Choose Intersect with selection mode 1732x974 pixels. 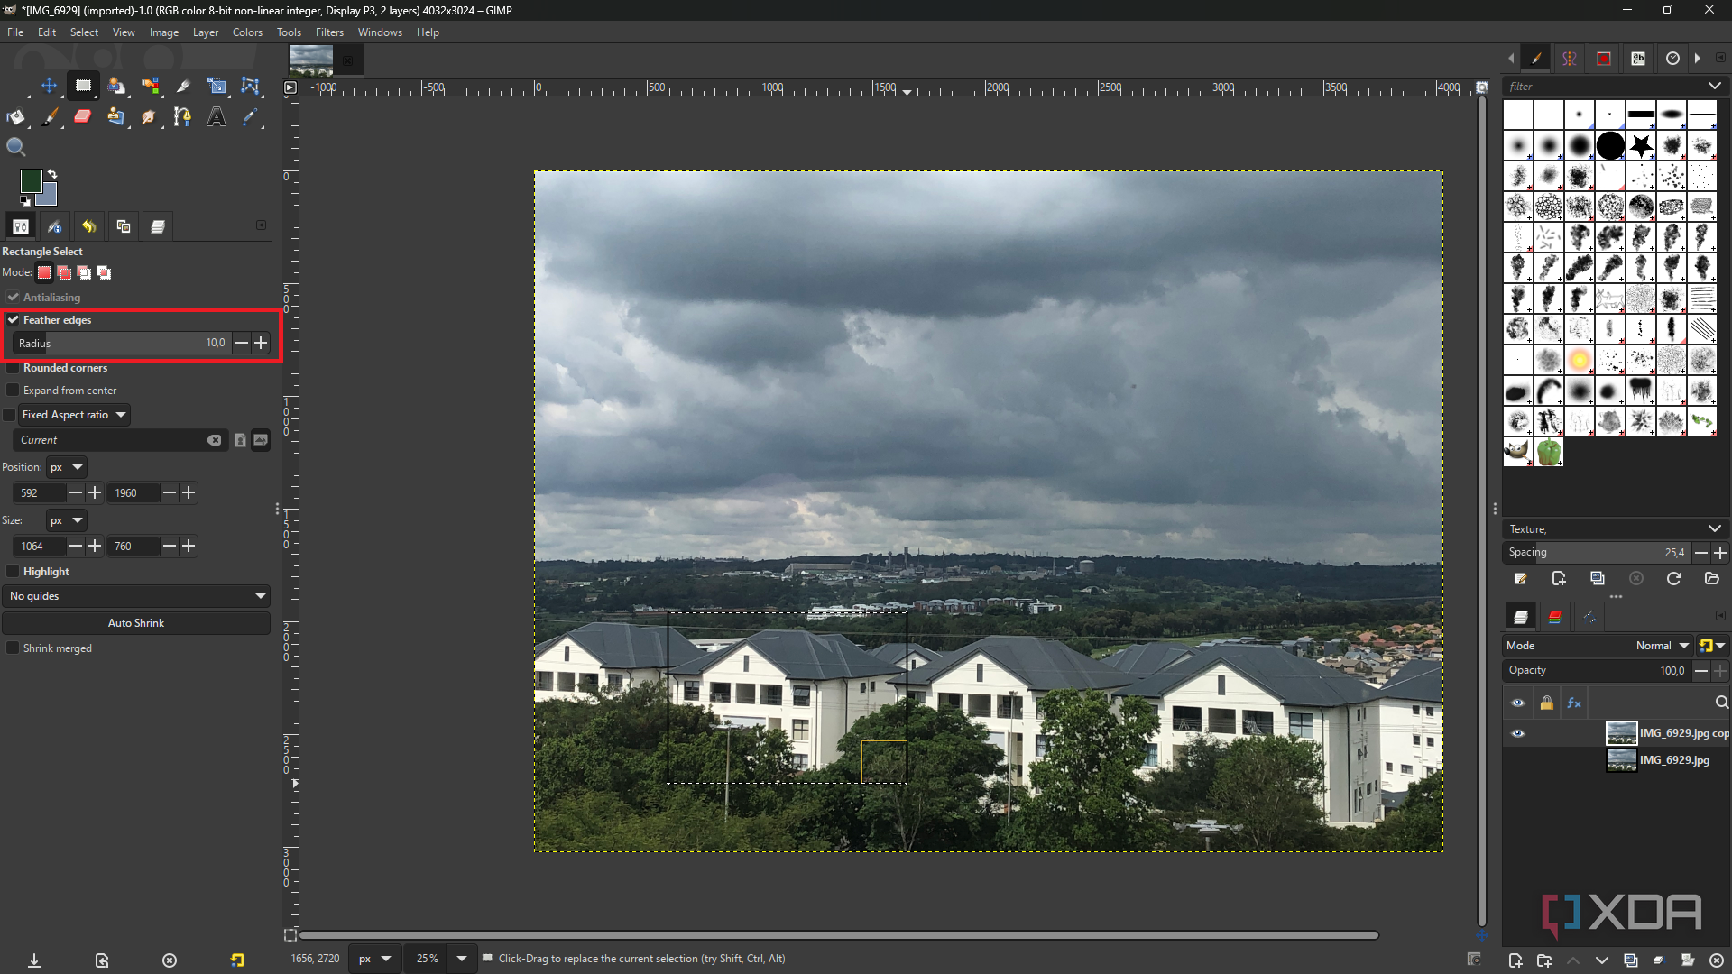click(x=105, y=272)
